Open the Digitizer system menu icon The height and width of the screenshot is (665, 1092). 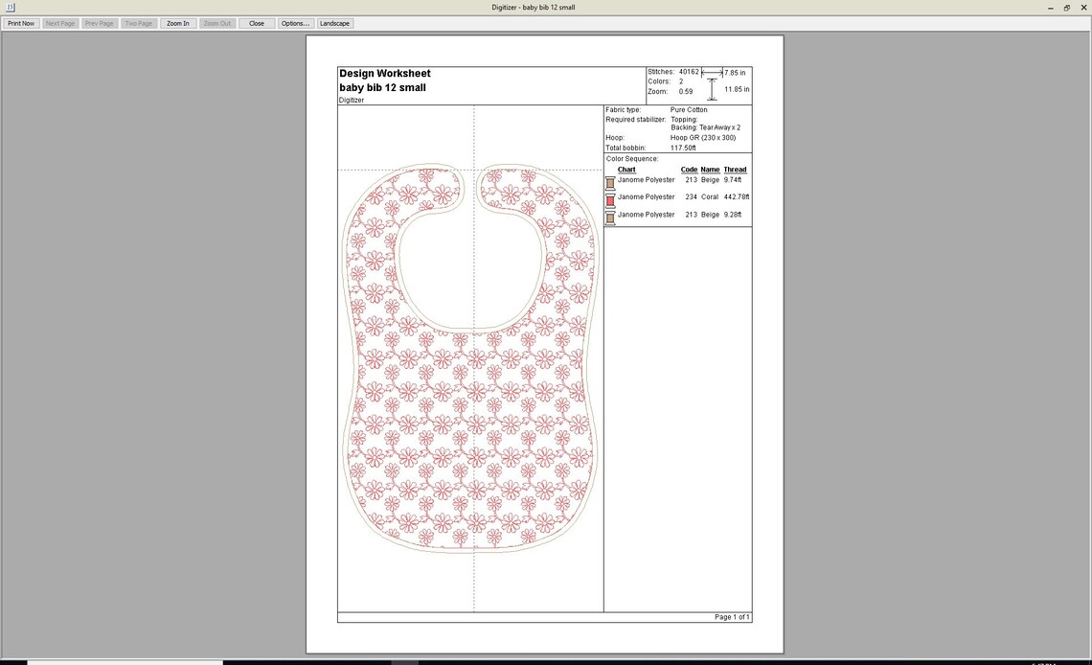[10, 7]
